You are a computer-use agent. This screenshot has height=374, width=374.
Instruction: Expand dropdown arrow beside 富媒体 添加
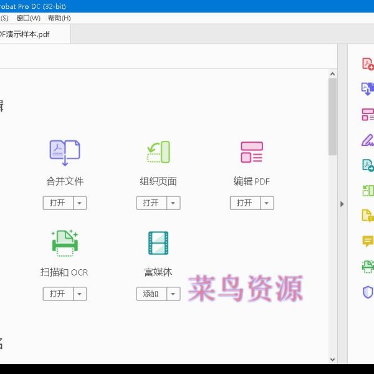[x=173, y=294]
